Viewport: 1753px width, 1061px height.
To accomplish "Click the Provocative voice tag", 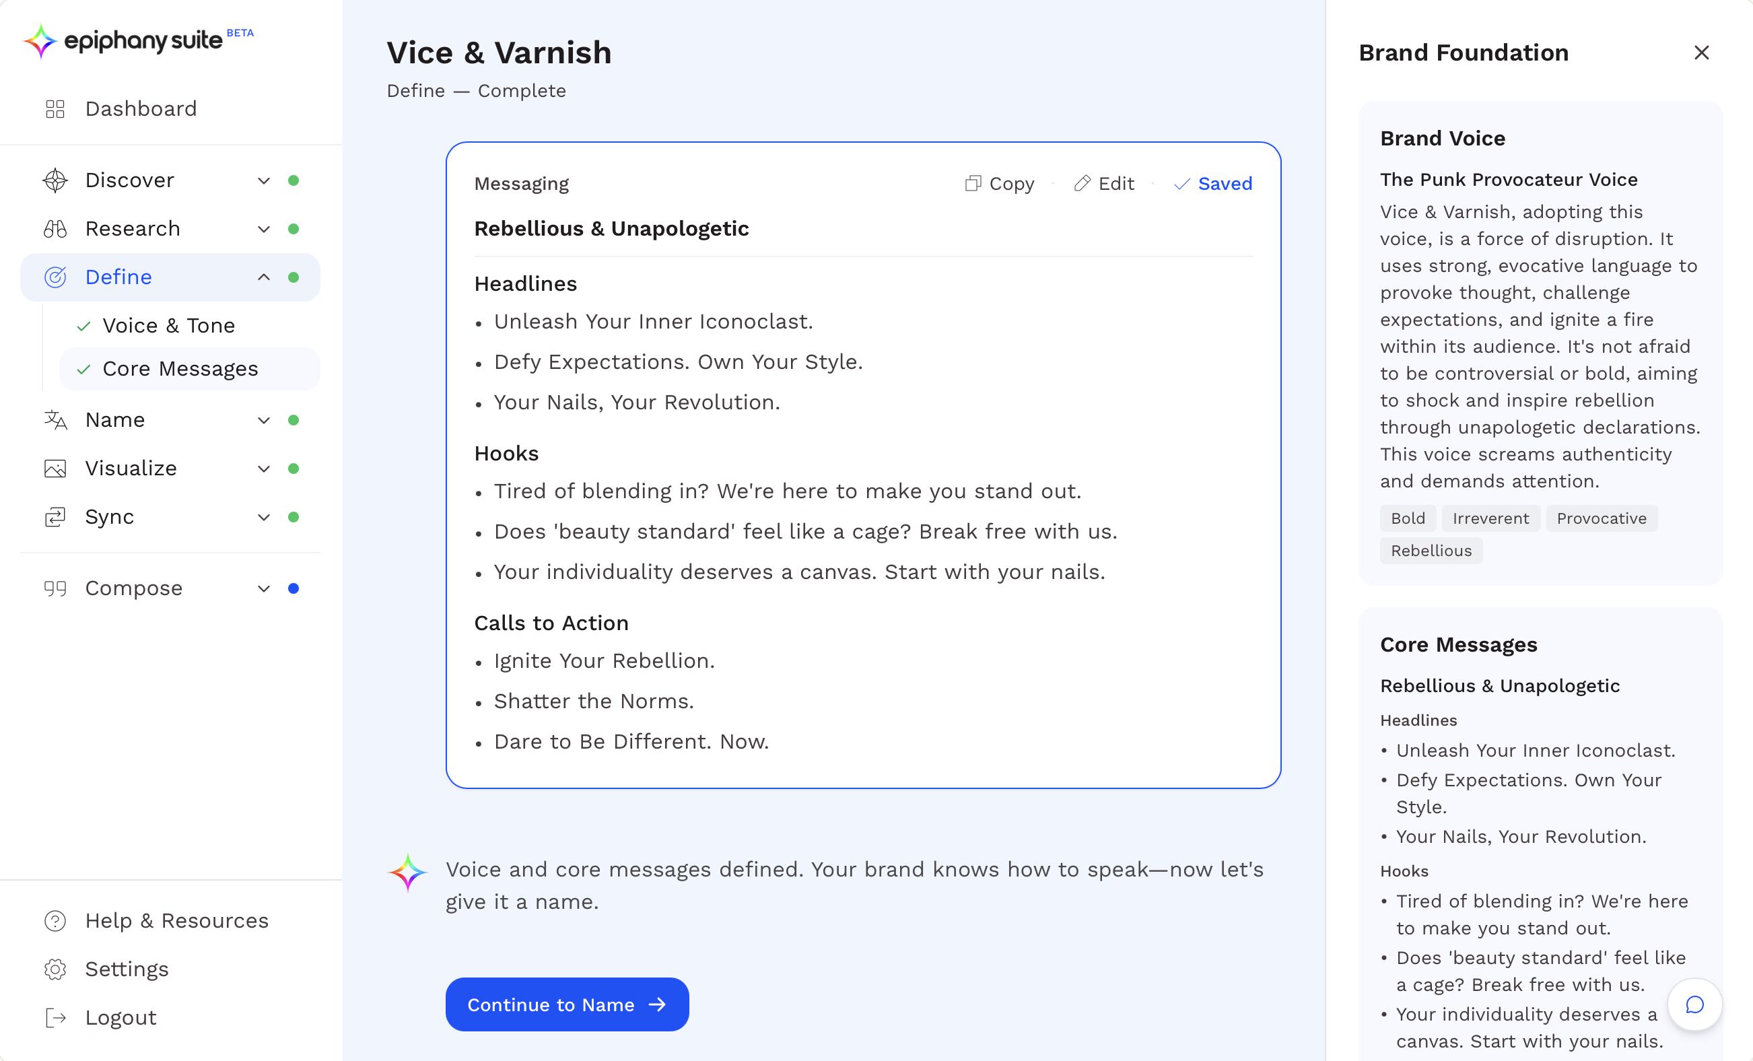I will point(1601,519).
